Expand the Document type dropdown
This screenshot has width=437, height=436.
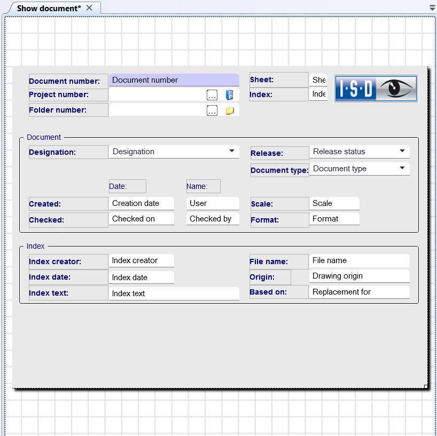point(402,168)
